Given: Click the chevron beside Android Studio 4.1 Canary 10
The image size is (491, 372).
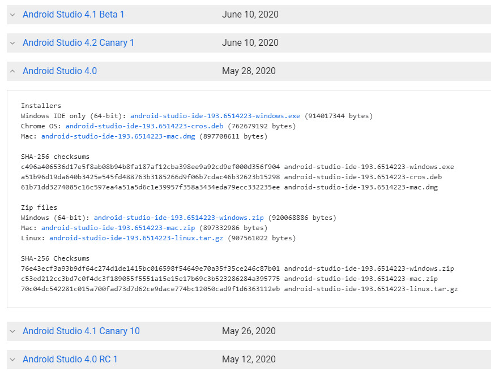Looking at the screenshot, I should (x=12, y=331).
